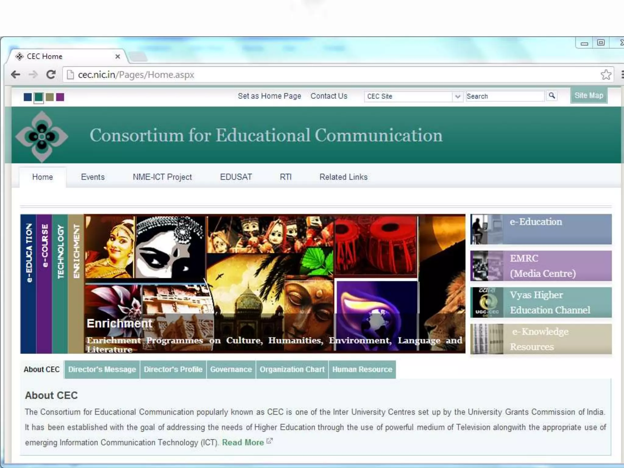Select the blue theme color swatch
Screen dimensions: 624x468
click(x=27, y=97)
